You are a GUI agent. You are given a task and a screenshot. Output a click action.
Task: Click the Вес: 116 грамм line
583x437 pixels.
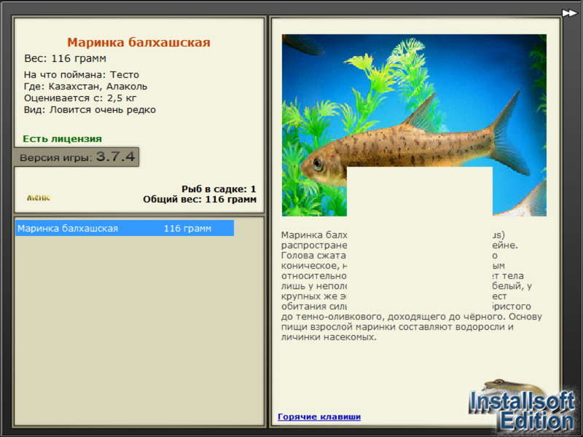[x=66, y=58]
